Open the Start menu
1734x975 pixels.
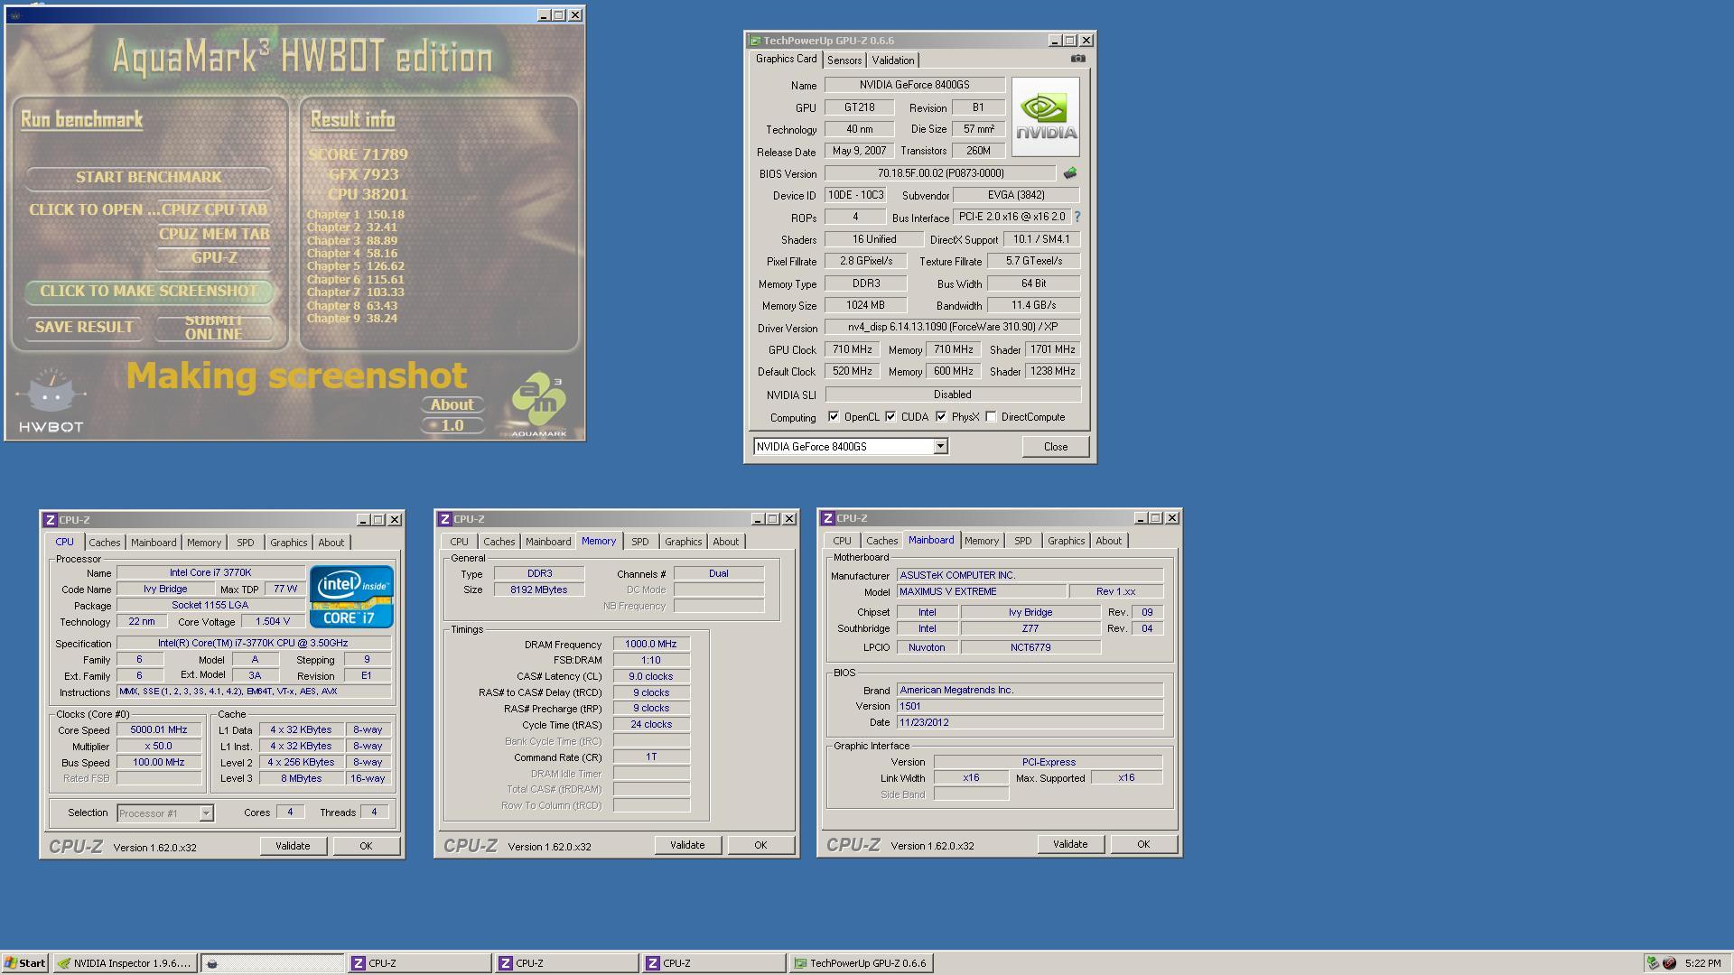[25, 963]
